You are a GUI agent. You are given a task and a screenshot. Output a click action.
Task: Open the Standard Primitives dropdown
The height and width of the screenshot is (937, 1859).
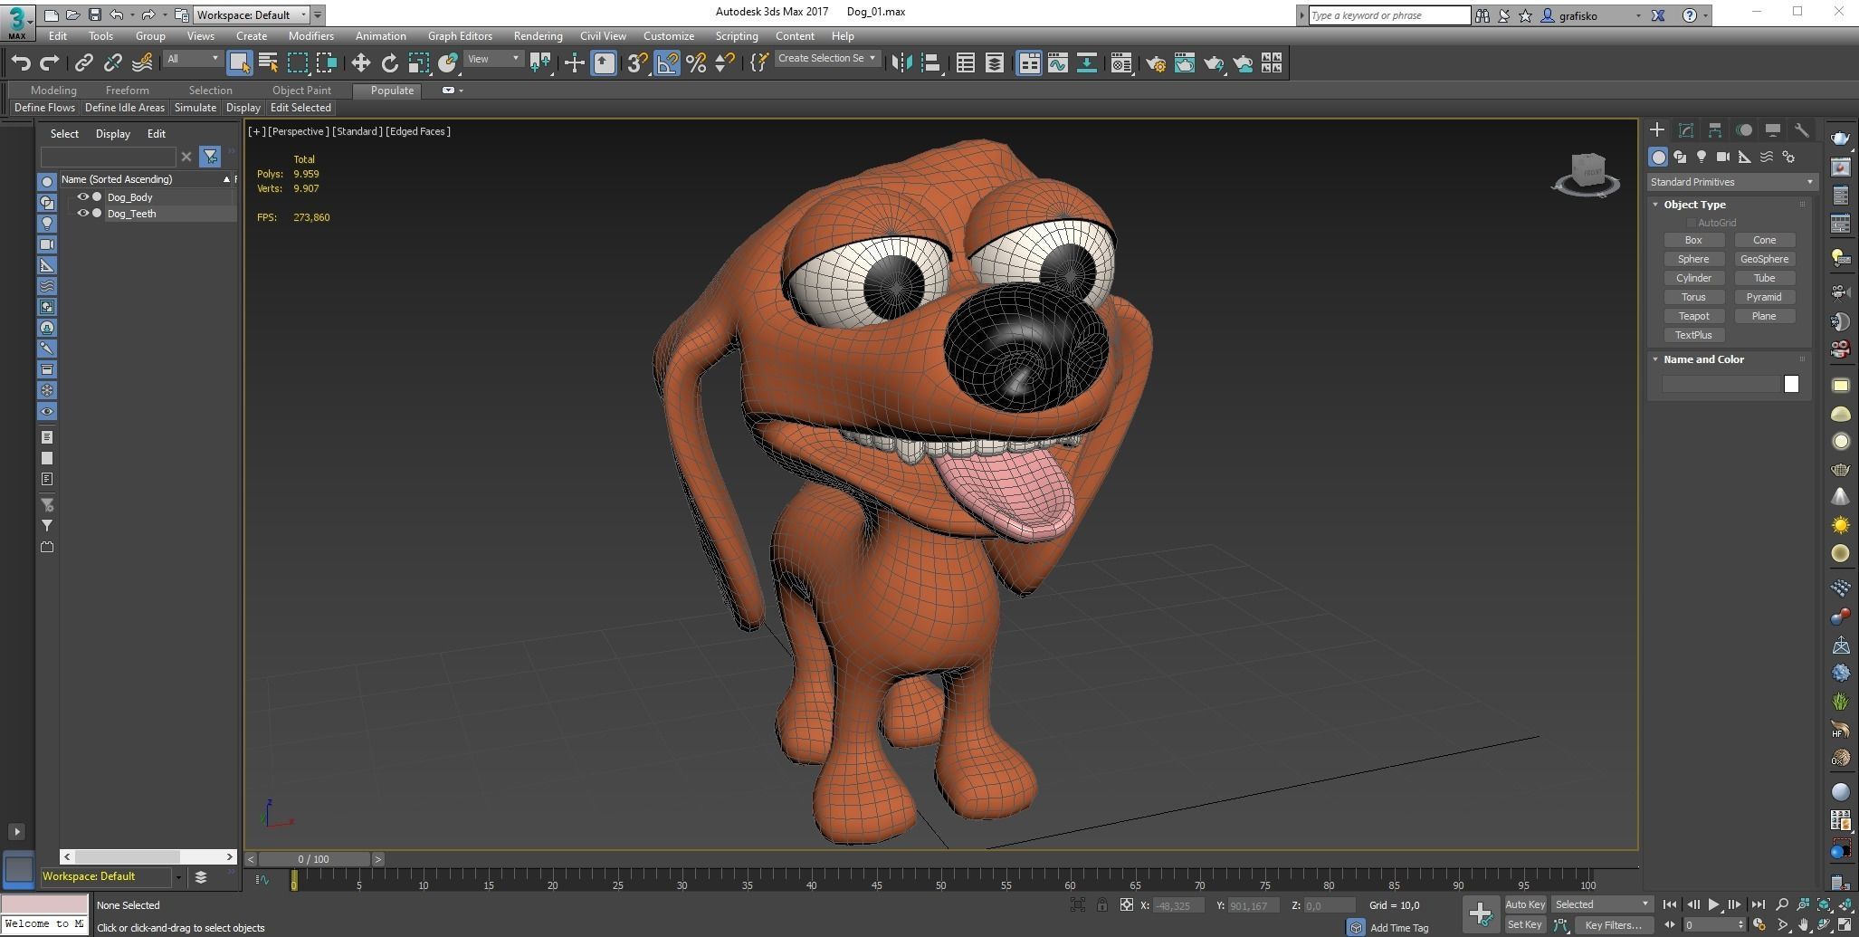[1731, 182]
